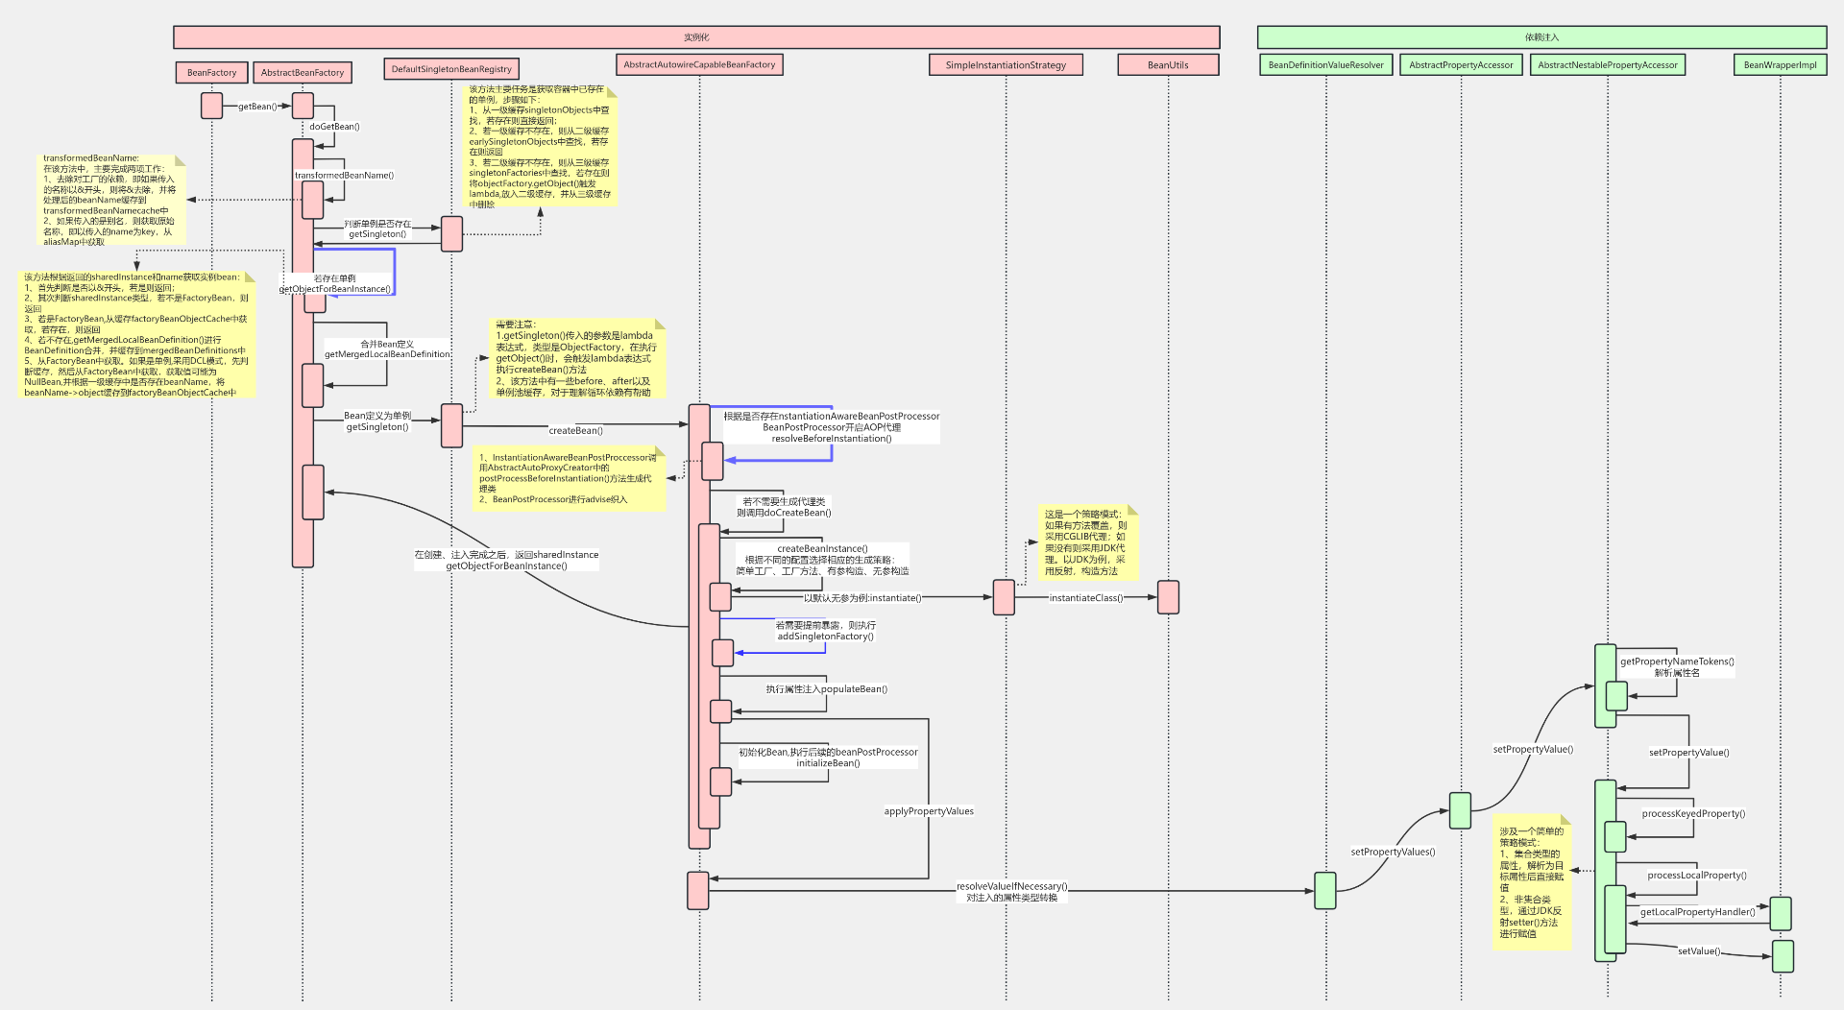1844x1010 pixels.
Task: Select the AbstractPropertyAccessor header box
Action: tap(1461, 65)
